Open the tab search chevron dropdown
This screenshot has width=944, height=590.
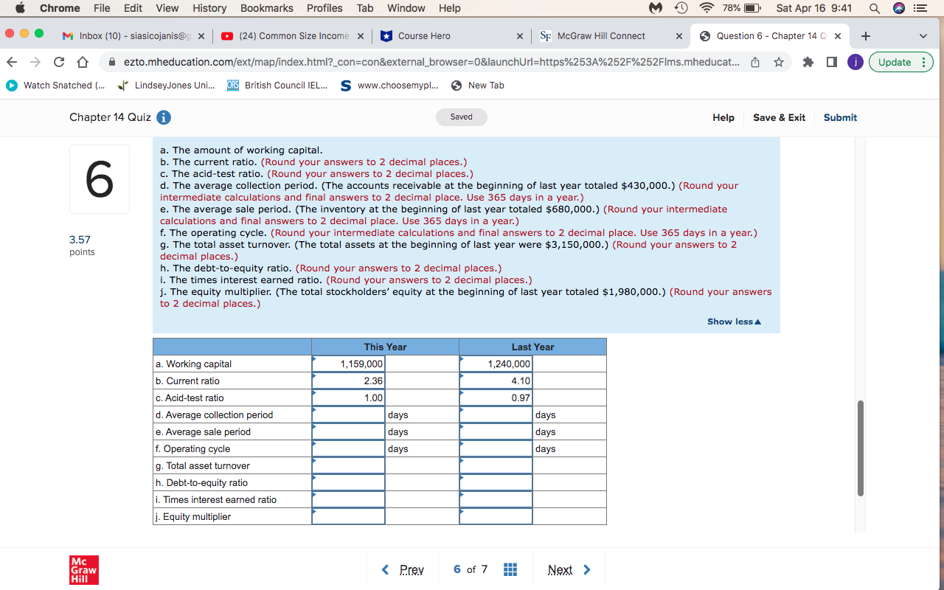coord(923,35)
